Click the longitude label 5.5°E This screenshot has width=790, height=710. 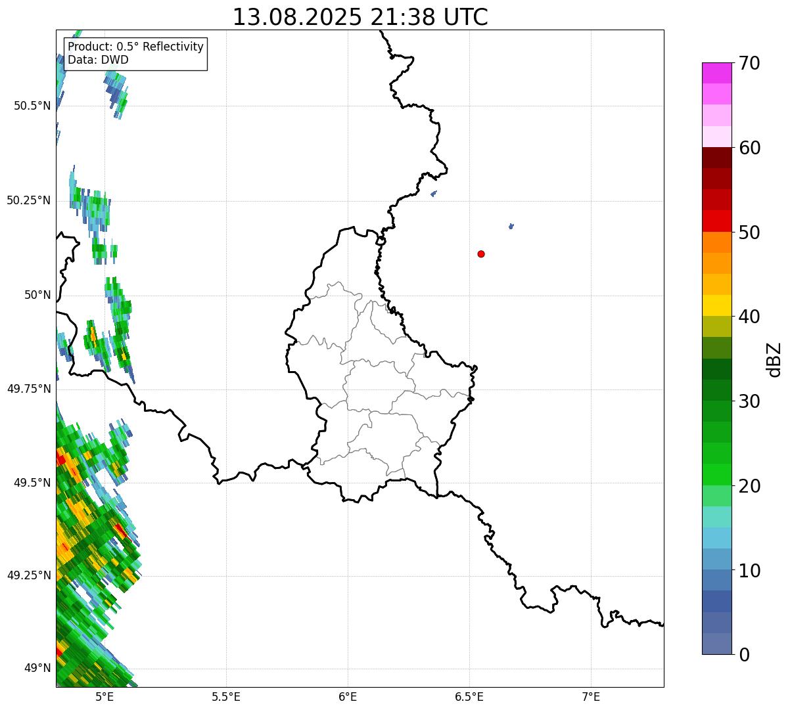[226, 696]
